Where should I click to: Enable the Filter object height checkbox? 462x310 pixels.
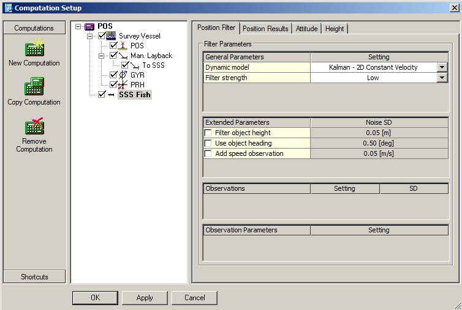pos(209,133)
